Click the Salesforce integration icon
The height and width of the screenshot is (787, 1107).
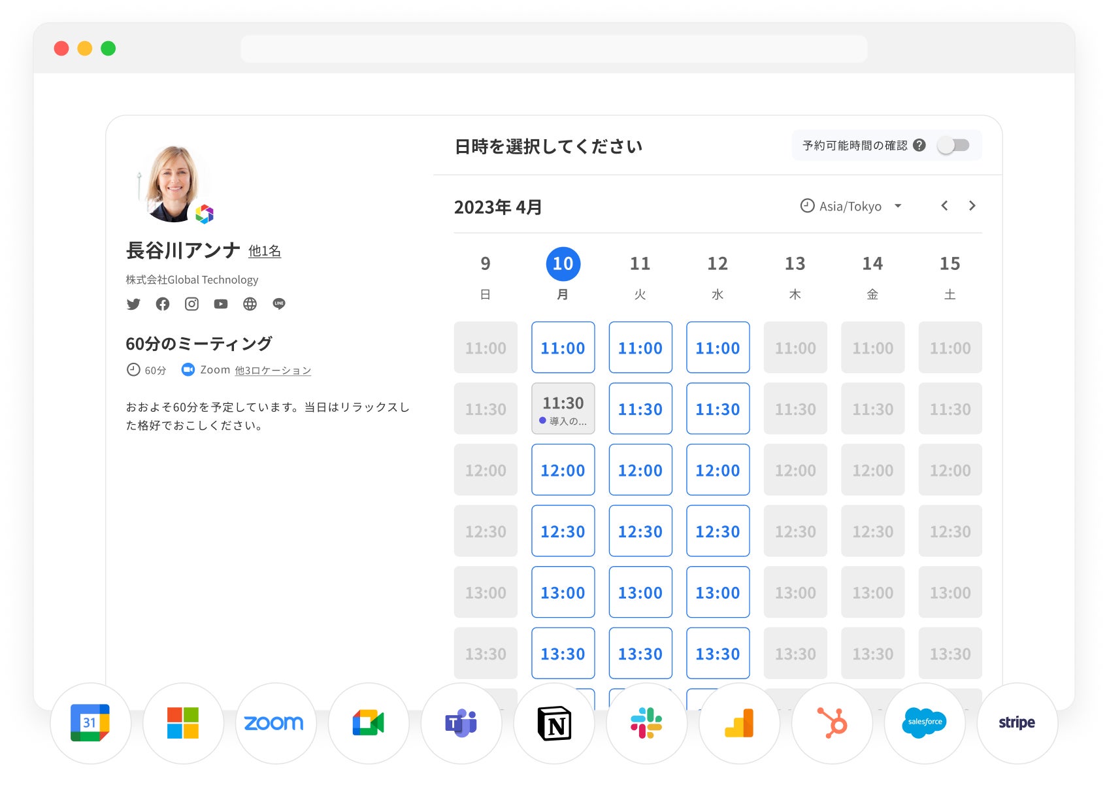pyautogui.click(x=925, y=723)
